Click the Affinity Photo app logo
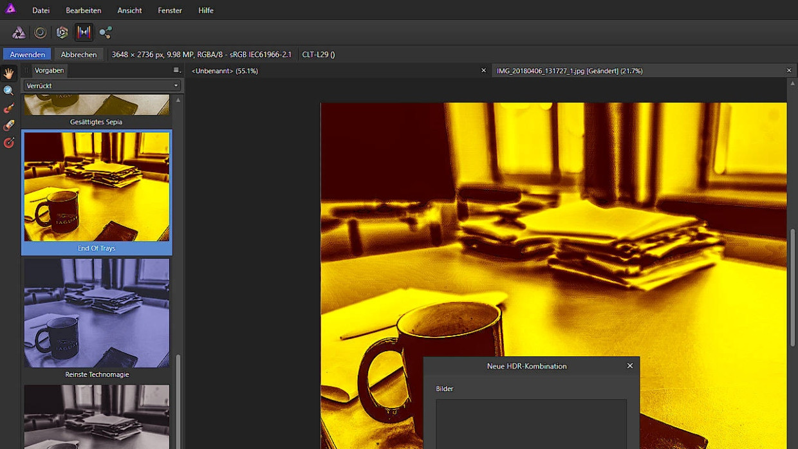The width and height of the screenshot is (798, 449). click(10, 9)
